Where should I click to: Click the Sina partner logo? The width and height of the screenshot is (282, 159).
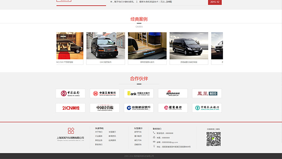coord(173,93)
